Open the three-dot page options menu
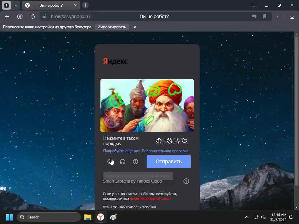The image size is (299, 224). coord(278,17)
